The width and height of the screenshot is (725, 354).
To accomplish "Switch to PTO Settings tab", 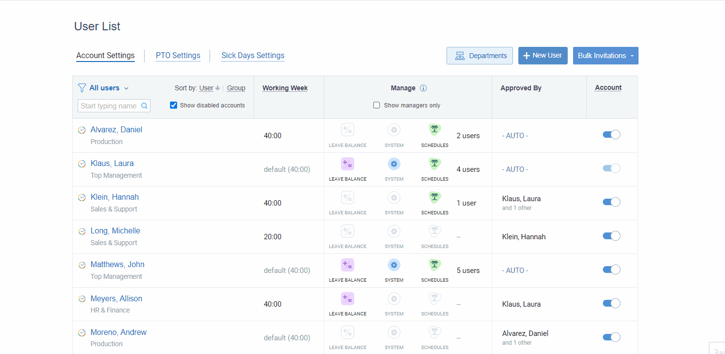I will 178,56.
